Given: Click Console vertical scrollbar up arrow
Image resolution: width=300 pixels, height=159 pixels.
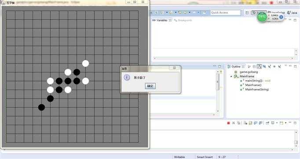Looking at the screenshot, I should pos(296,132).
